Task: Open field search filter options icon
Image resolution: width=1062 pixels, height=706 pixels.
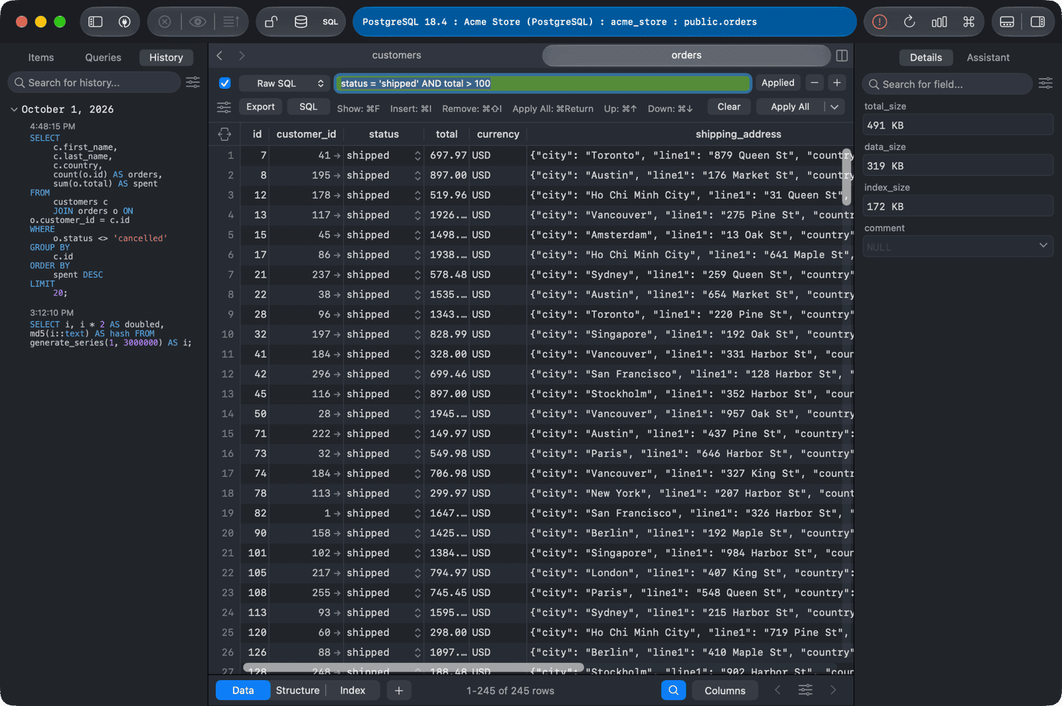Action: [1045, 84]
